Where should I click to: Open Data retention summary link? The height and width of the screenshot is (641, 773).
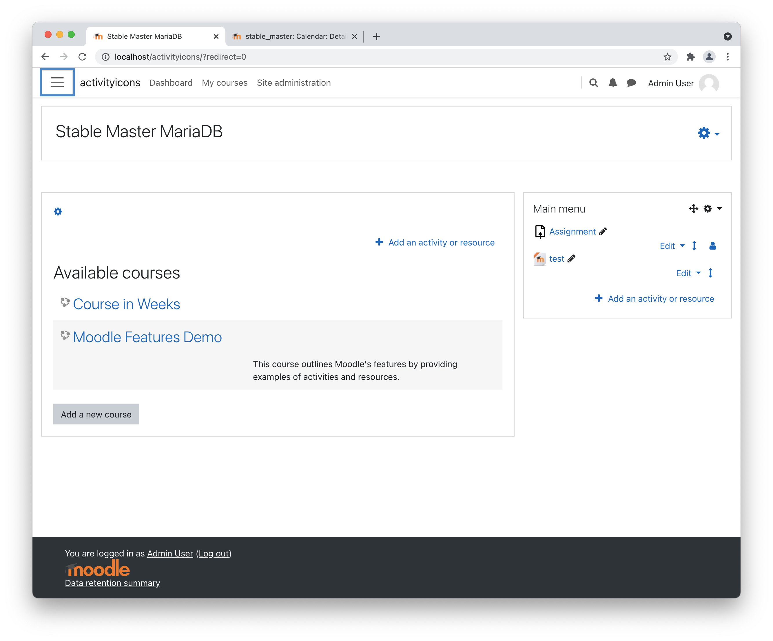(112, 583)
